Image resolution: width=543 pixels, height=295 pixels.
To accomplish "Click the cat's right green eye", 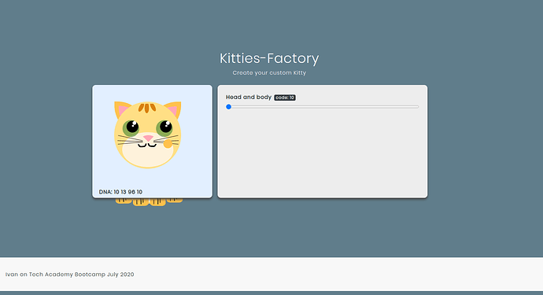I will coord(164,127).
